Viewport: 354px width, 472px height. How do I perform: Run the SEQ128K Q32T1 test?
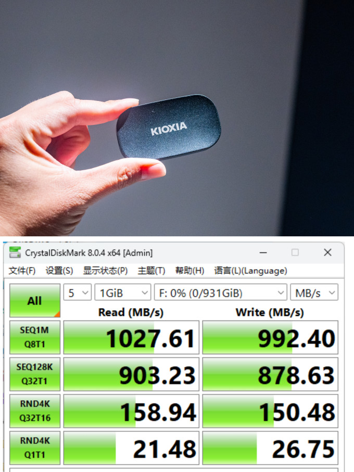(35, 374)
